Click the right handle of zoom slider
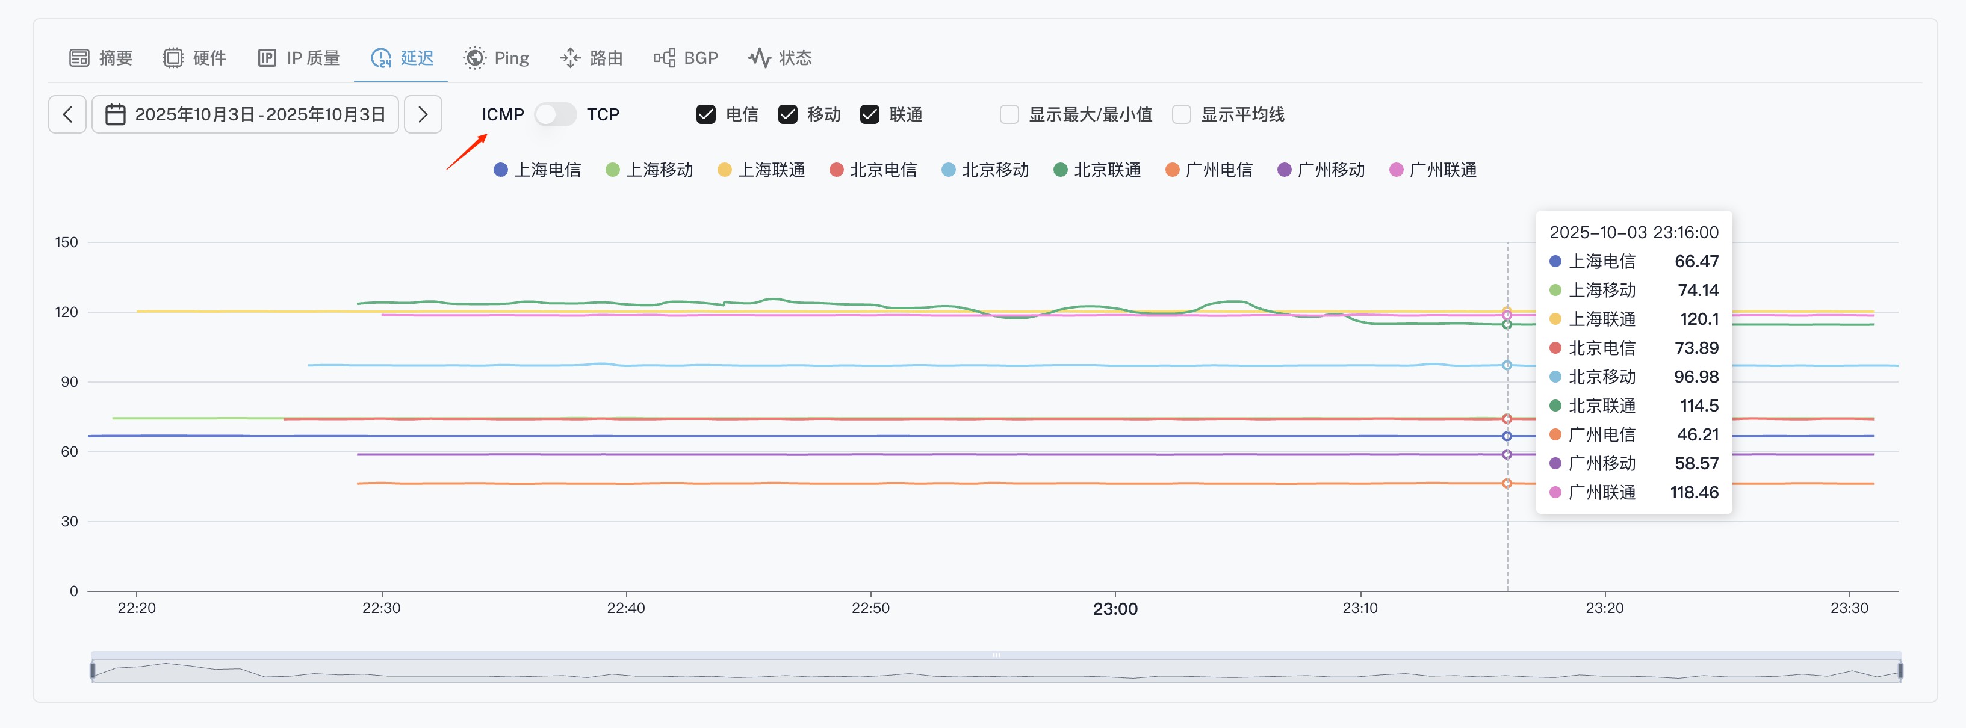Image resolution: width=1966 pixels, height=728 pixels. [x=1900, y=671]
